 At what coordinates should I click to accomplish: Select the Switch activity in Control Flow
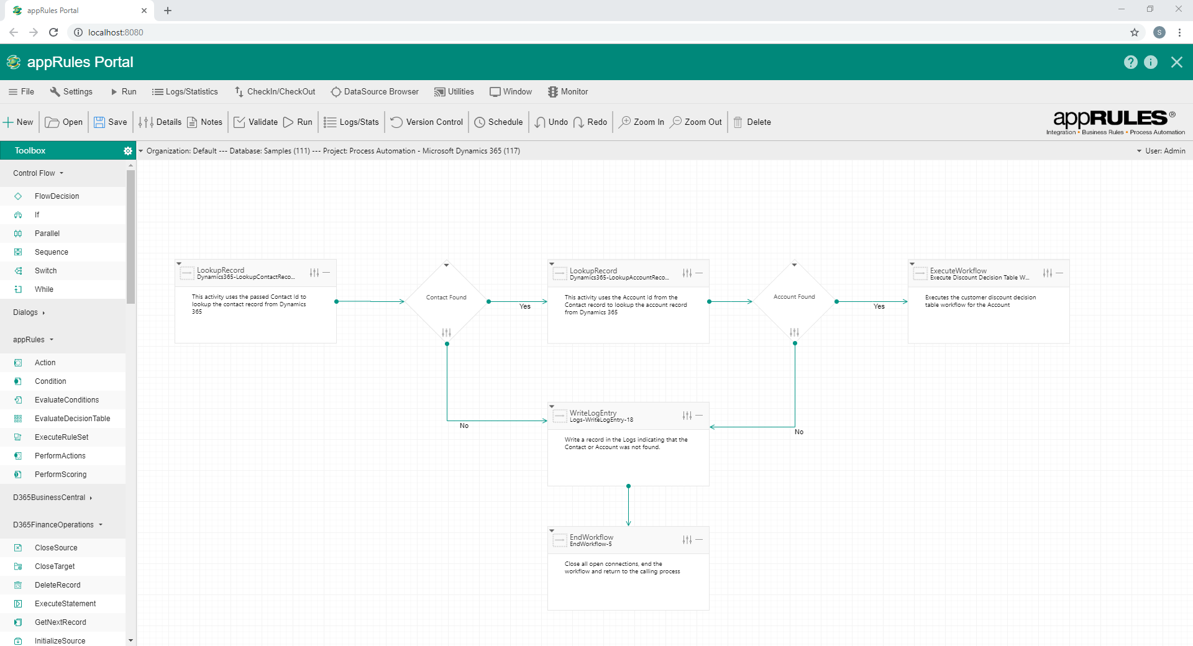click(x=44, y=270)
